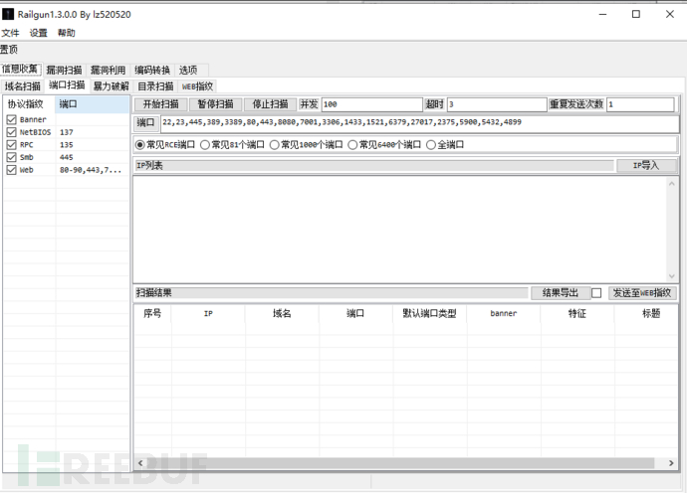Open the 帮助 menu
The image size is (687, 493).
pos(67,33)
